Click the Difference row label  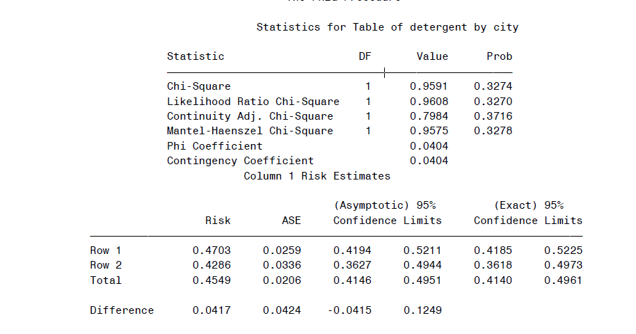pyautogui.click(x=122, y=310)
